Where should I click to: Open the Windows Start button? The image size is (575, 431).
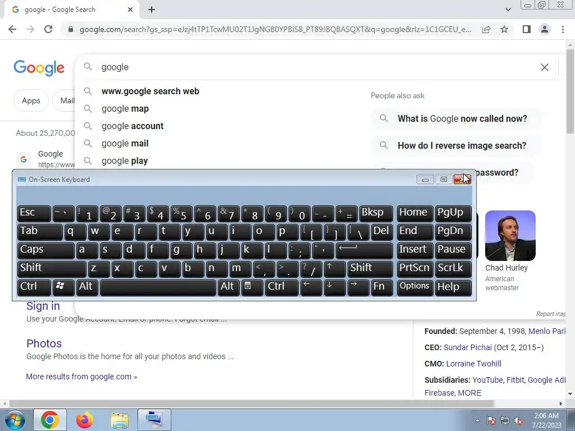(15, 420)
